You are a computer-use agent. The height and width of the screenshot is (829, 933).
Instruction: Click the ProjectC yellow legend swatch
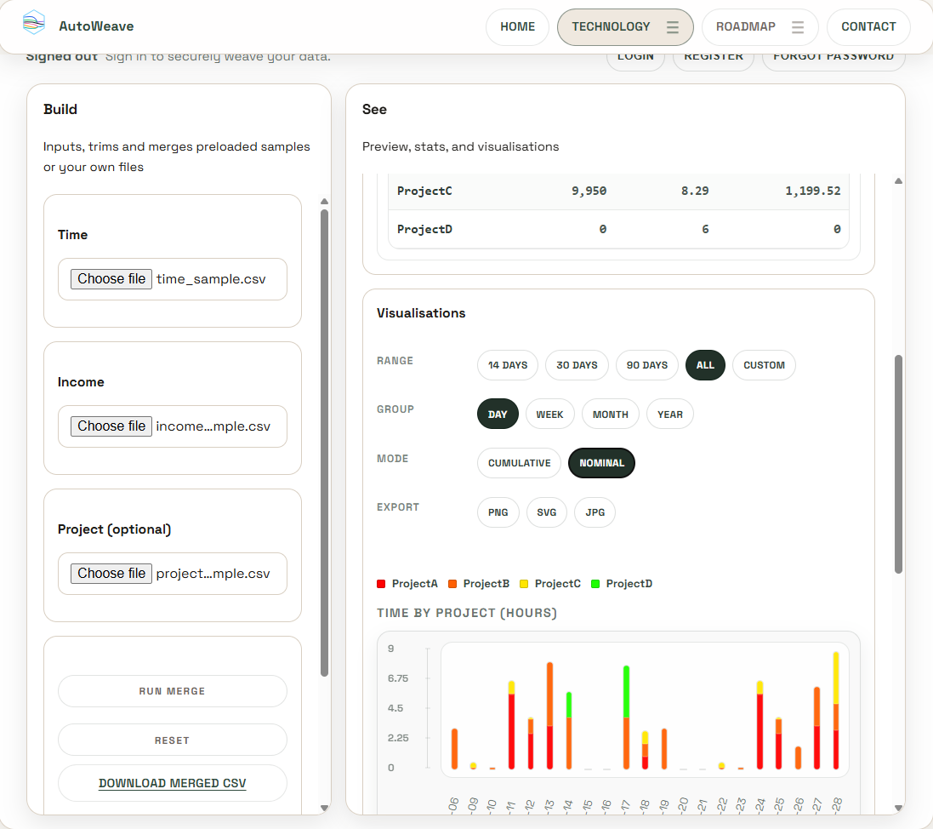tap(525, 584)
